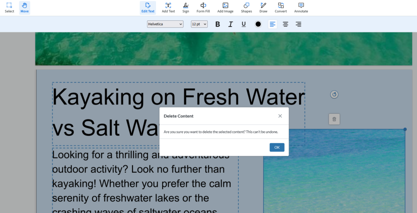Click the Annotate tool
The image size is (417, 213).
tap(301, 7)
